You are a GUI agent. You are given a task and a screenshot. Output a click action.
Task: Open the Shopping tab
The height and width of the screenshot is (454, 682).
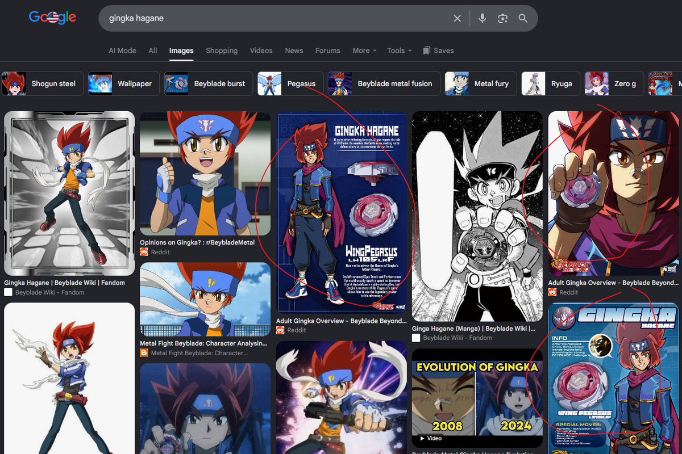[x=222, y=51]
